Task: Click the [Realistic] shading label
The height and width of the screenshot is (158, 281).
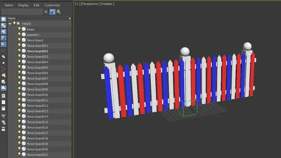Action: 107,4
